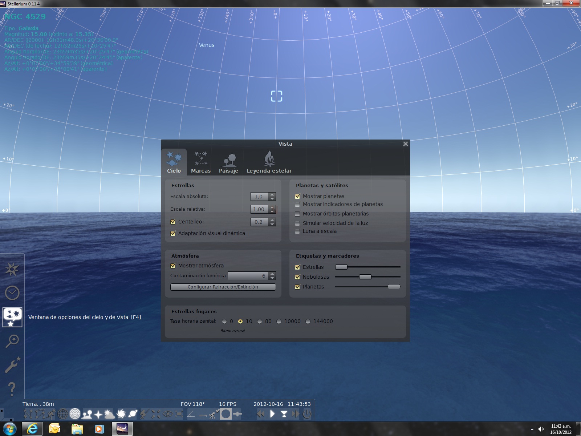Select zenithal hourly rate 144000
This screenshot has height=436, width=581.
(x=308, y=321)
